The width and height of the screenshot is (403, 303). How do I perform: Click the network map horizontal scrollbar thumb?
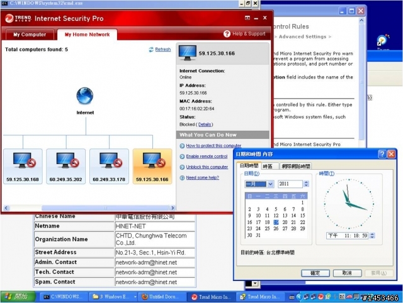105,208
